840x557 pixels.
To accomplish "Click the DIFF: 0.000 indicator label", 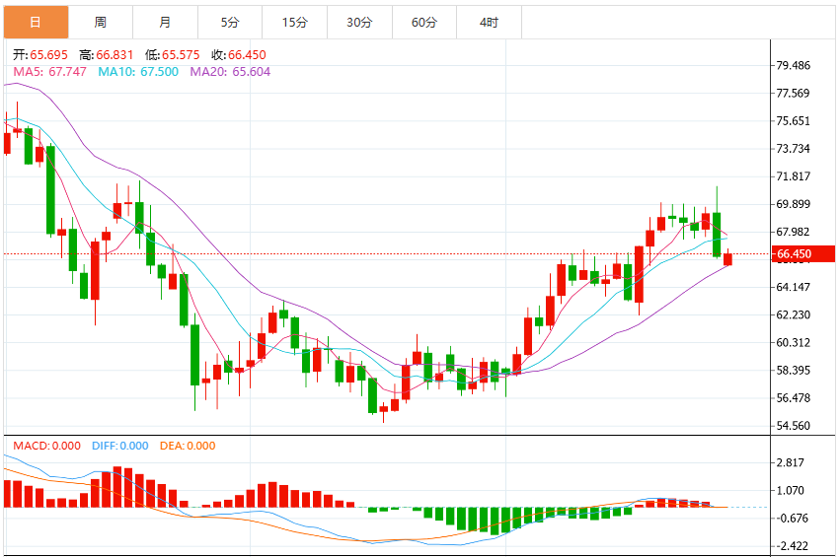I will coord(120,446).
